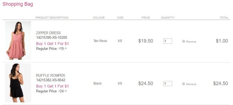Image resolution: width=233 pixels, height=105 pixels.
Task: Click the remove X icon for Zipper Dress
Action: click(183, 41)
